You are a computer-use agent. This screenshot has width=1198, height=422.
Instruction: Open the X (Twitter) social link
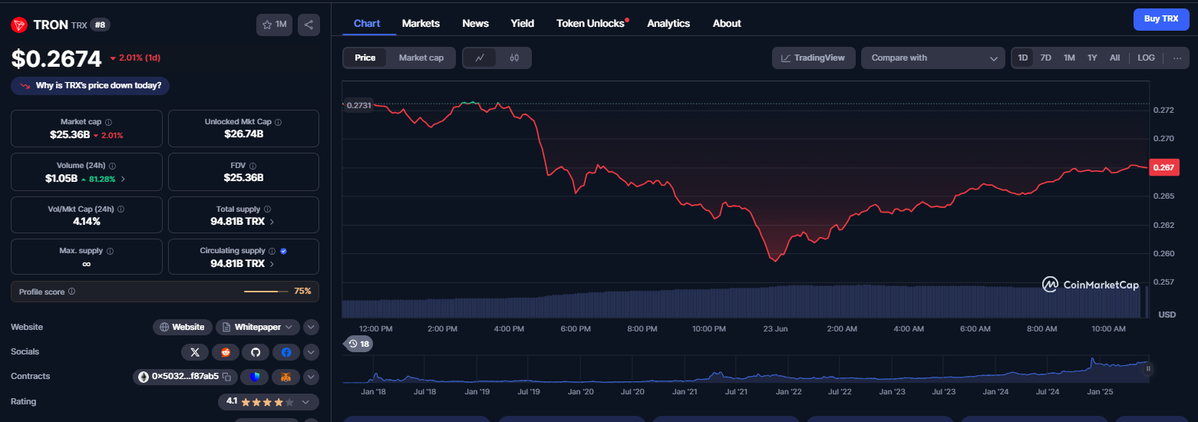click(x=195, y=352)
